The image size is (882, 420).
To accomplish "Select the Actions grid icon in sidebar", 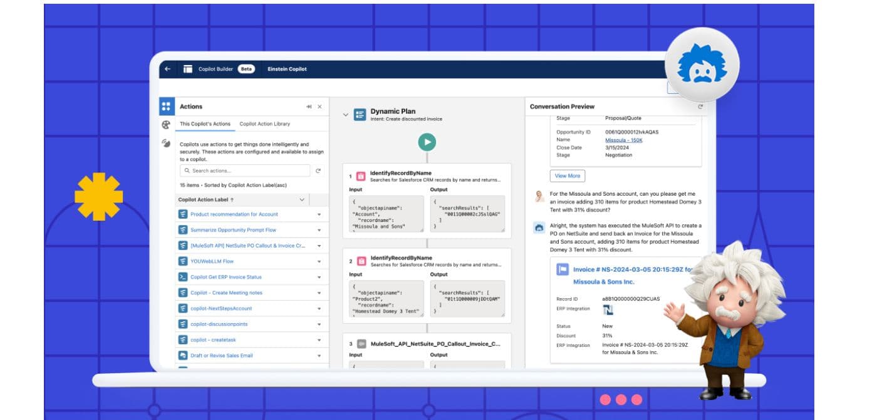I will coord(166,106).
